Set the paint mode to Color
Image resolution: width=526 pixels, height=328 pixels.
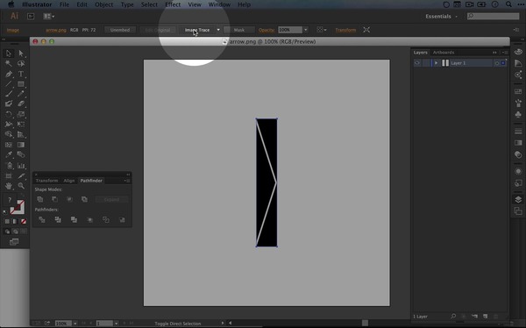[x=7, y=222]
